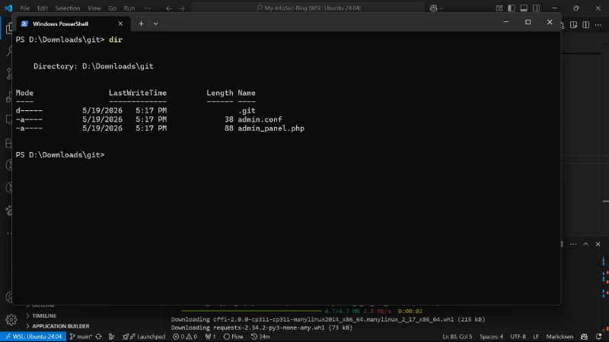Screen dimensions: 609x342
Task: Change Spaces: 4 indentation setting
Action: click(x=491, y=337)
